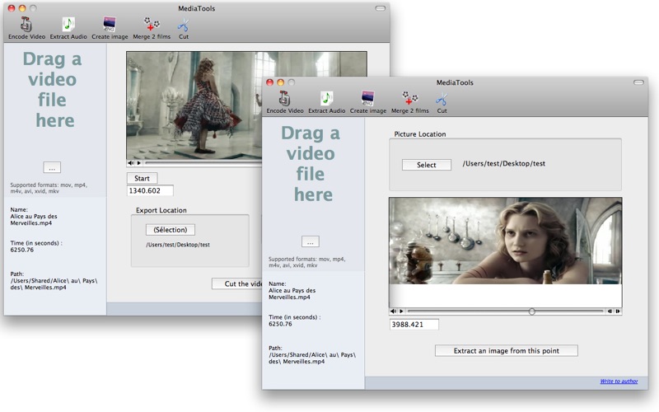Minimize the back MediaTools window
The image size is (659, 412).
pos(22,8)
